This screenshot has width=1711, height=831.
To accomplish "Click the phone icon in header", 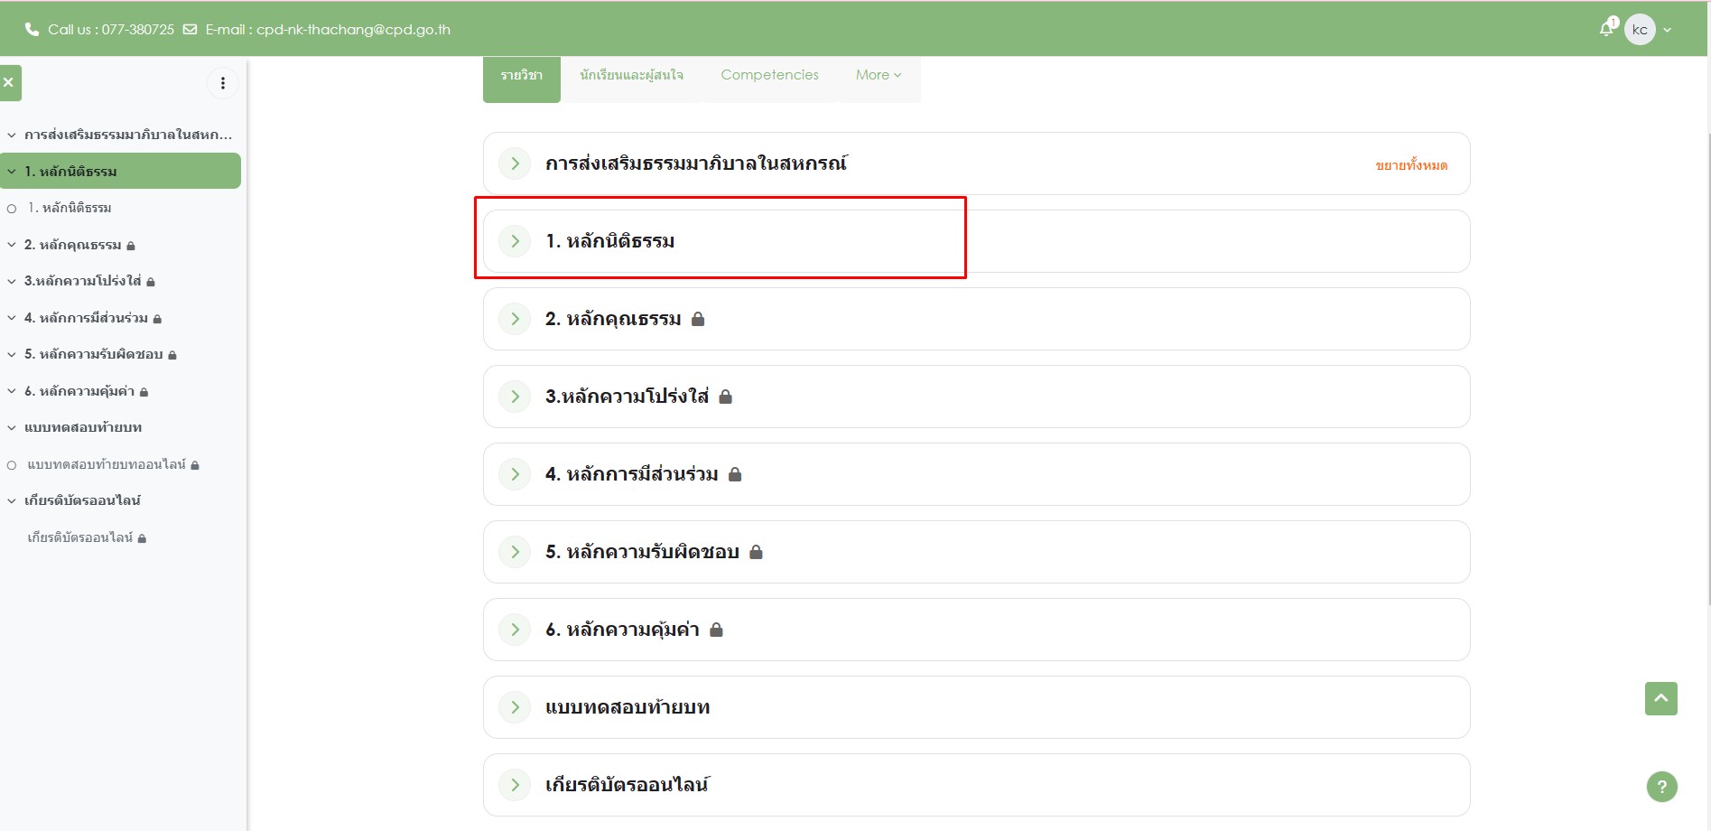I will (32, 30).
